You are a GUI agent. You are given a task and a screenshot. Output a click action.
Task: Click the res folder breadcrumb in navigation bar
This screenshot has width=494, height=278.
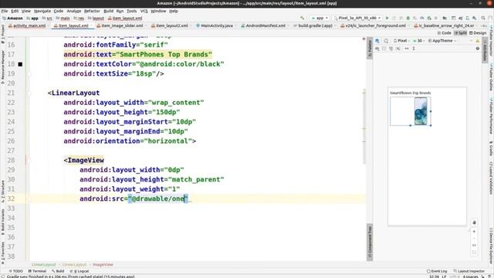pyautogui.click(x=79, y=19)
